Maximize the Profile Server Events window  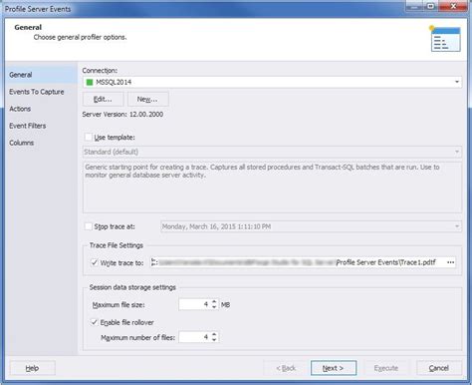[431, 6]
